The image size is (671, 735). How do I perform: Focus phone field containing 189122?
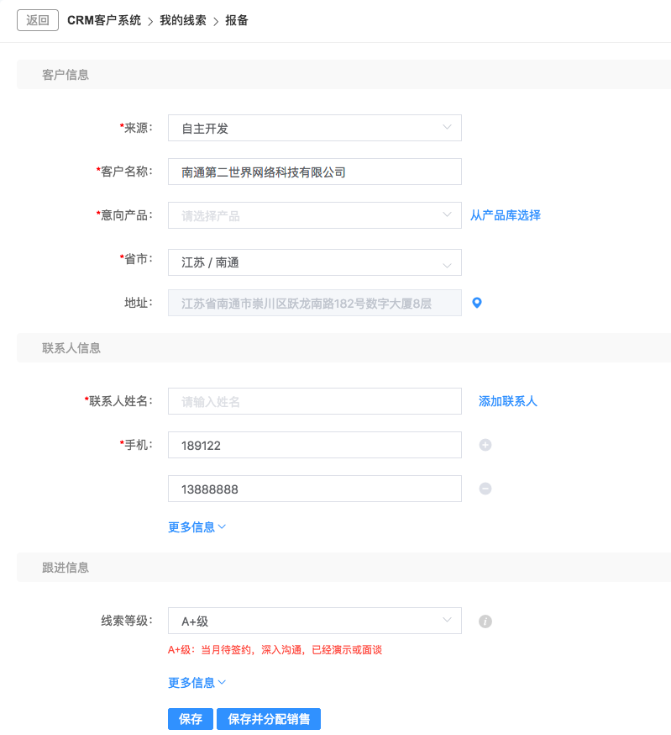coord(315,445)
